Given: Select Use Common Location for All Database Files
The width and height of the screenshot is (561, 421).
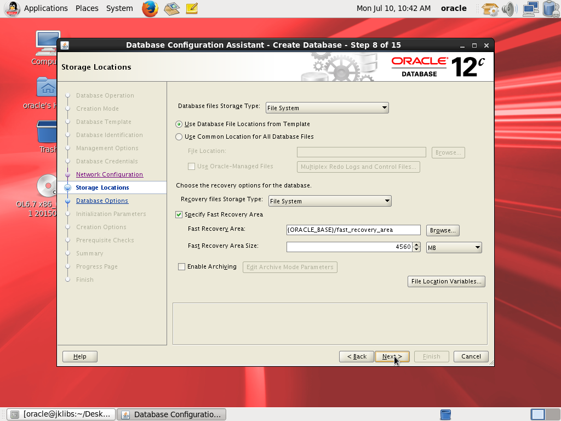Looking at the screenshot, I should tap(179, 137).
